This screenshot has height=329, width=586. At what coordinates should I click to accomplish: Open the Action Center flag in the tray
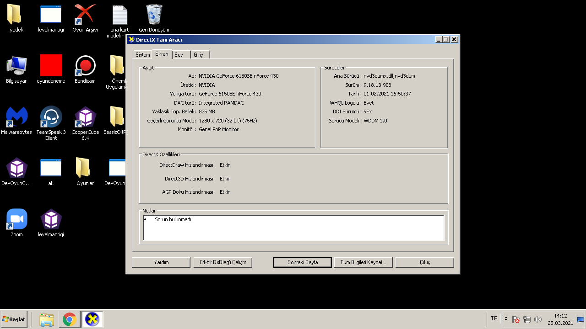tap(516, 319)
